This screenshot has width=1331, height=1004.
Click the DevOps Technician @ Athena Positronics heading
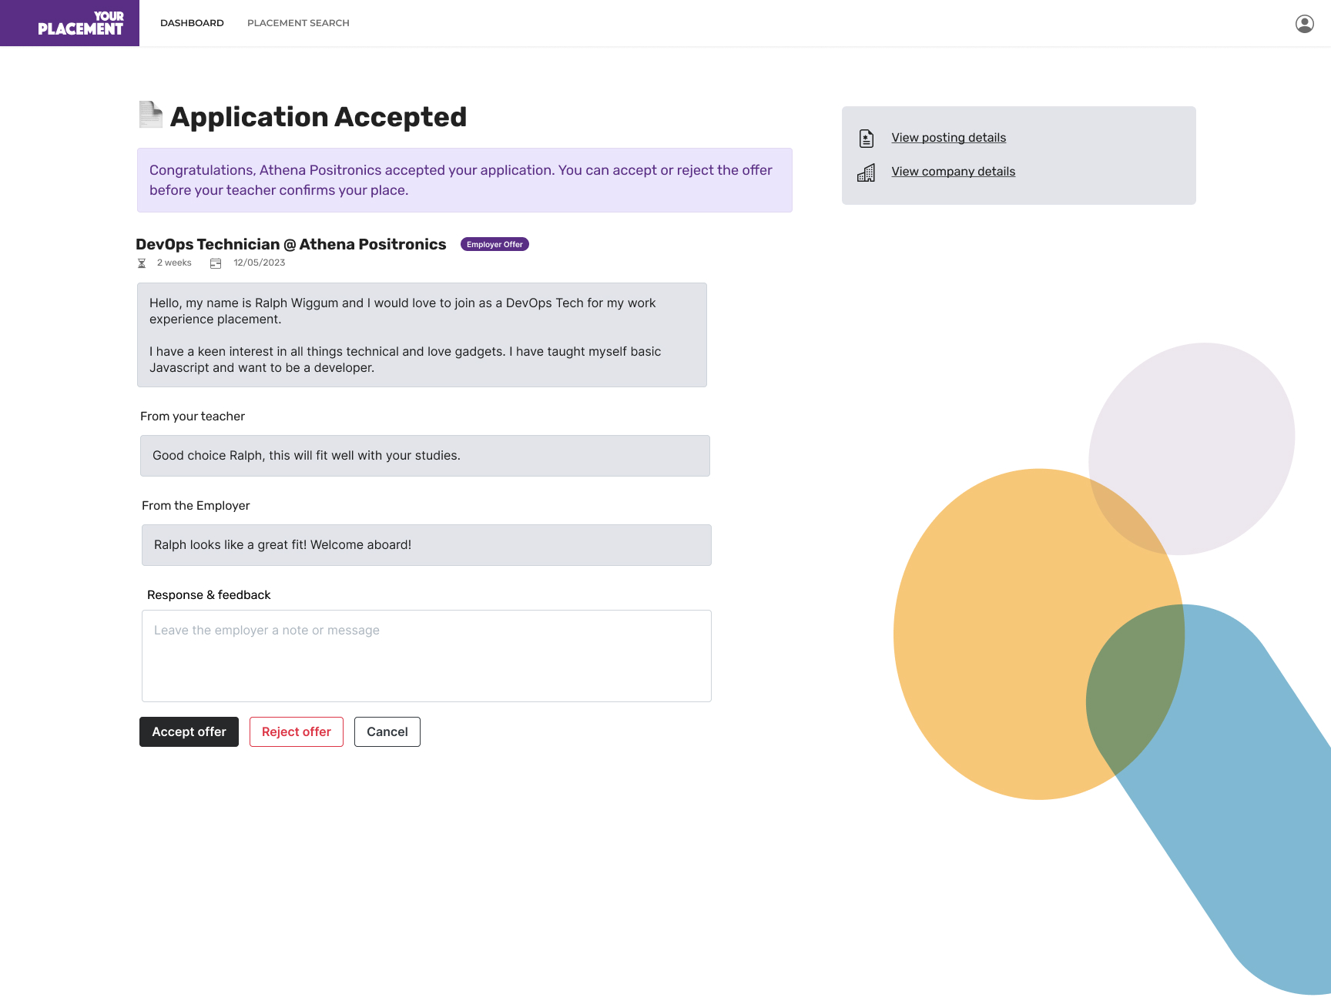coord(291,244)
